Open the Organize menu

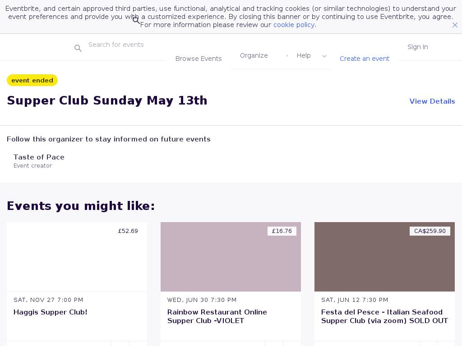coord(254,55)
